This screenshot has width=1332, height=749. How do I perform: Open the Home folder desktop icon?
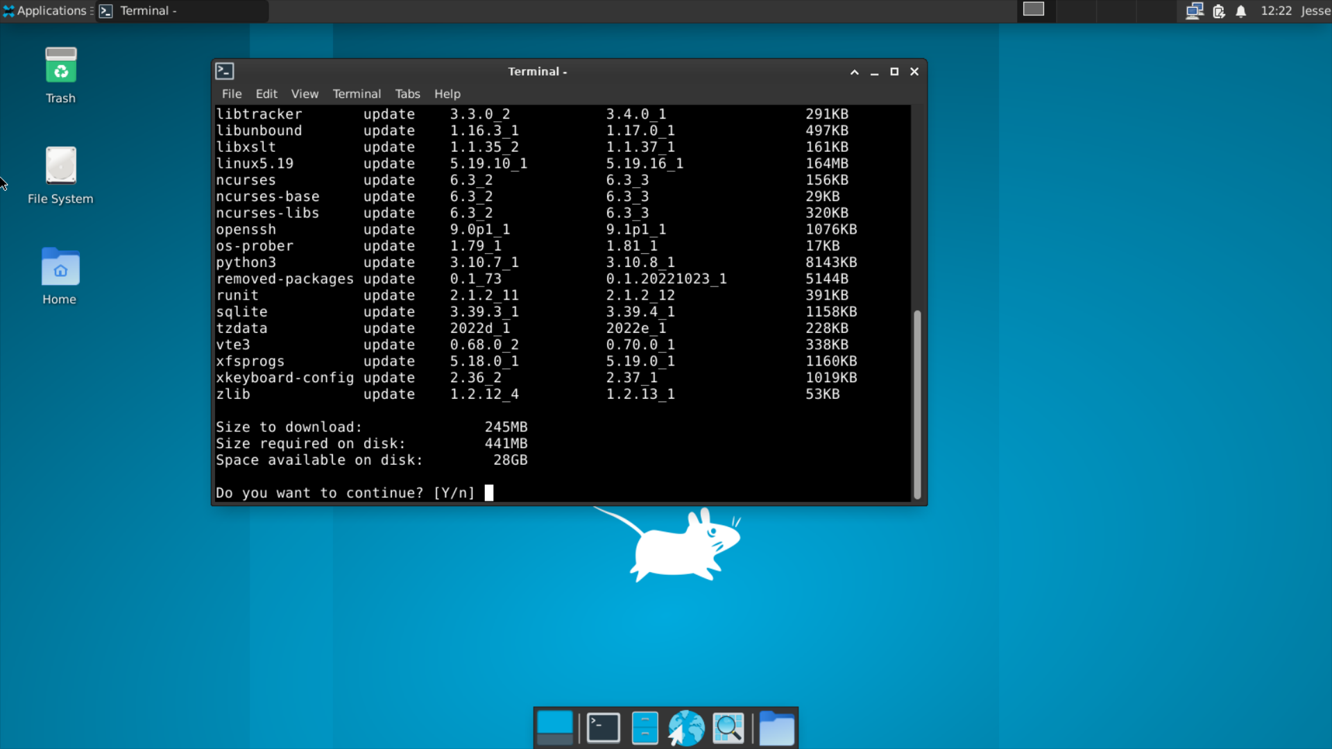(60, 276)
